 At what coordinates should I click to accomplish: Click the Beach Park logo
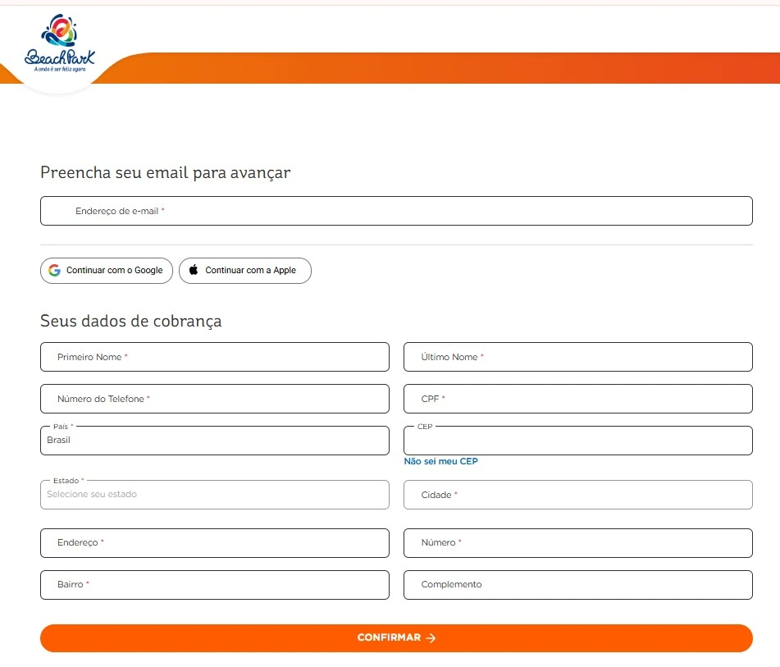(x=60, y=45)
